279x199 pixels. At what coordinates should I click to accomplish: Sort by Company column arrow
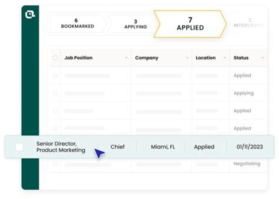187,58
